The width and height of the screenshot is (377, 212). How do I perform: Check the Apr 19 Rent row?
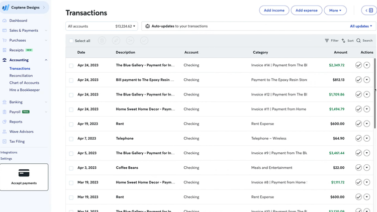[71, 124]
